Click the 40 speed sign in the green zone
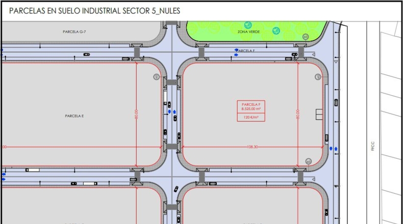Image resolution: width=403 pixels, height=224 pixels. 306,37
